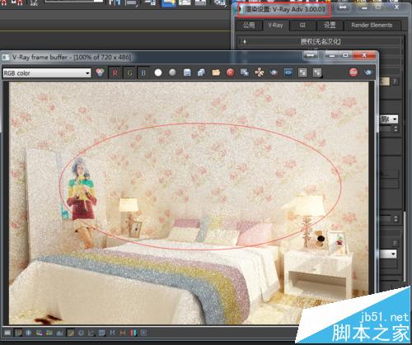Toggle use color level correction icon

39,333
